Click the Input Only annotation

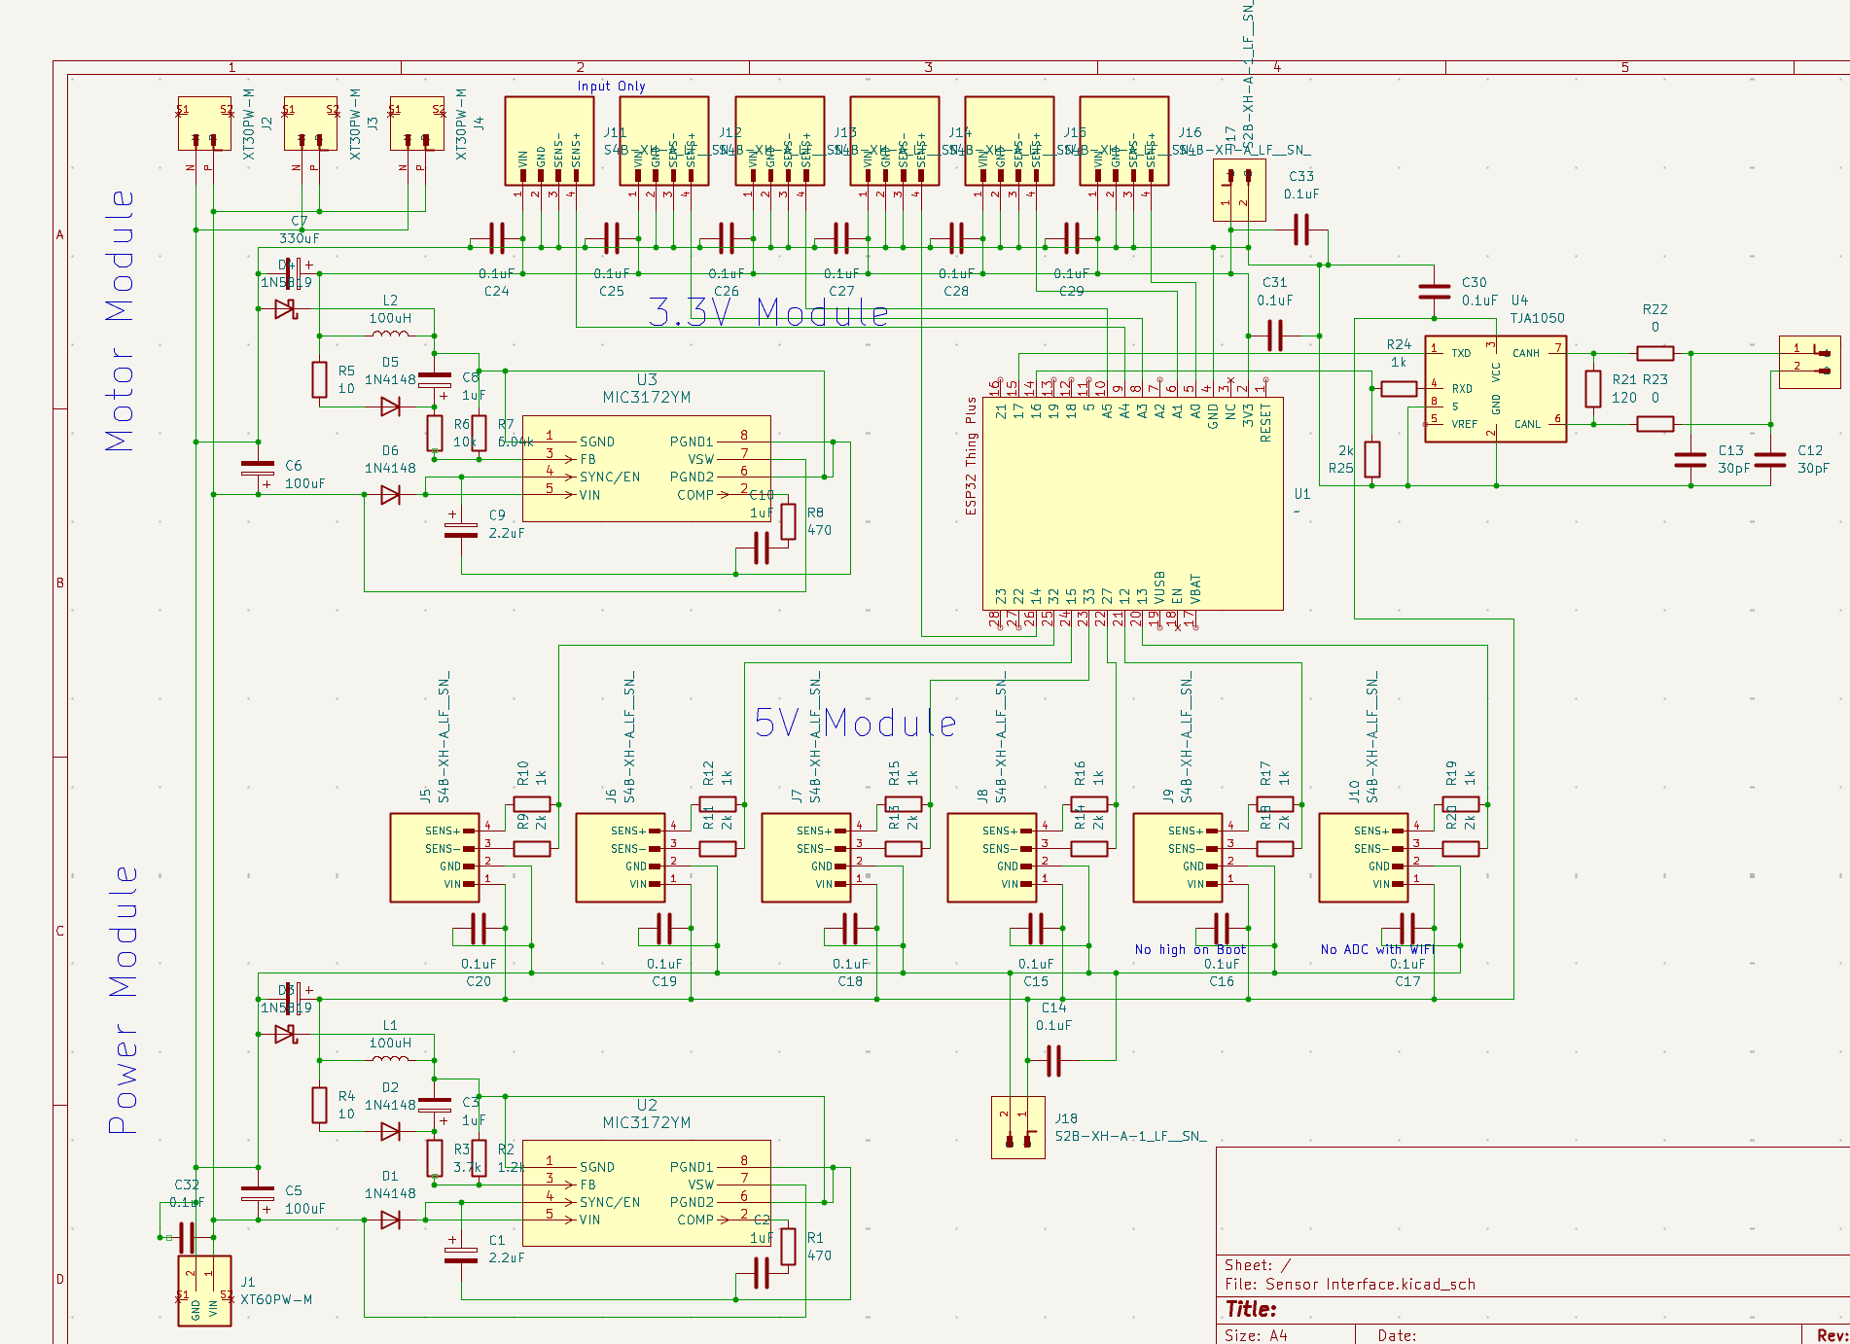click(611, 86)
